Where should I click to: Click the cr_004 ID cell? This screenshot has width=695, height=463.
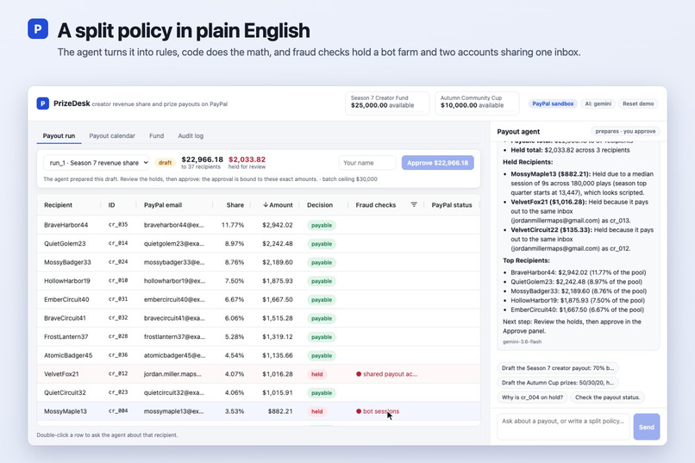click(x=118, y=410)
